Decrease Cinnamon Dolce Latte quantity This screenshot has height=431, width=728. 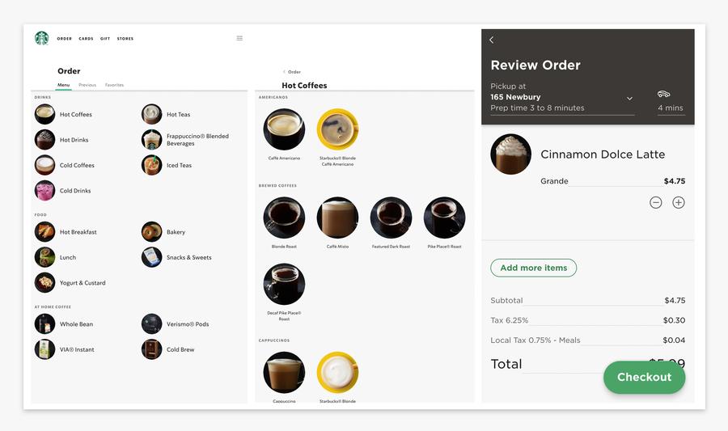[655, 202]
